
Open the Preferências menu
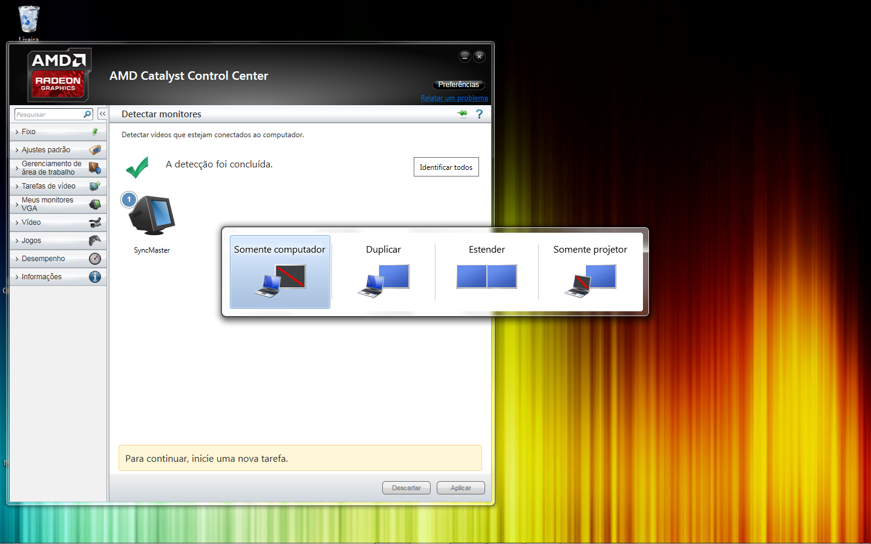(x=458, y=85)
